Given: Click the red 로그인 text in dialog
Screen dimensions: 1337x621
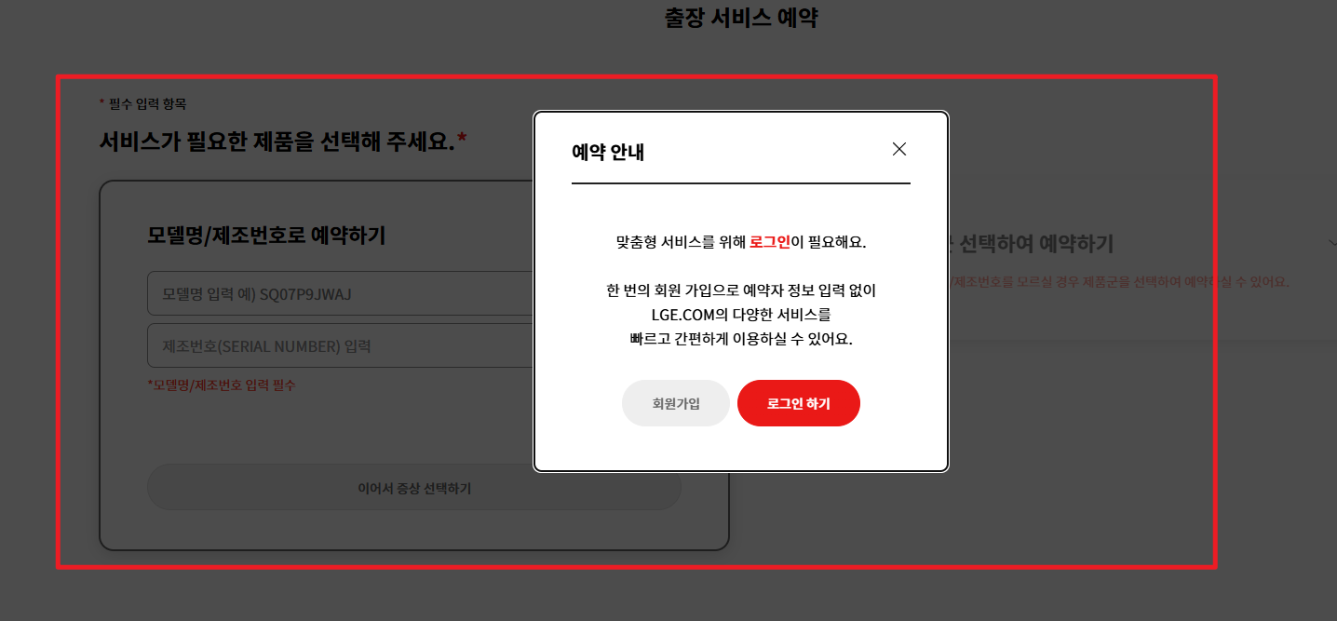Looking at the screenshot, I should coord(770,242).
